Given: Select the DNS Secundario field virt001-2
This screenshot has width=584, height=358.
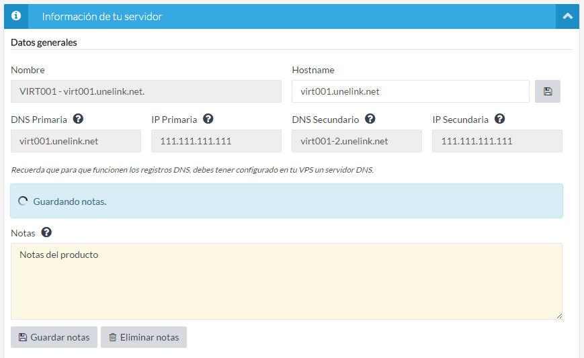Looking at the screenshot, I should (x=357, y=141).
